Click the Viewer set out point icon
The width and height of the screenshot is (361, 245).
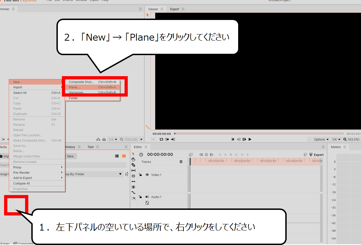coord(173,139)
